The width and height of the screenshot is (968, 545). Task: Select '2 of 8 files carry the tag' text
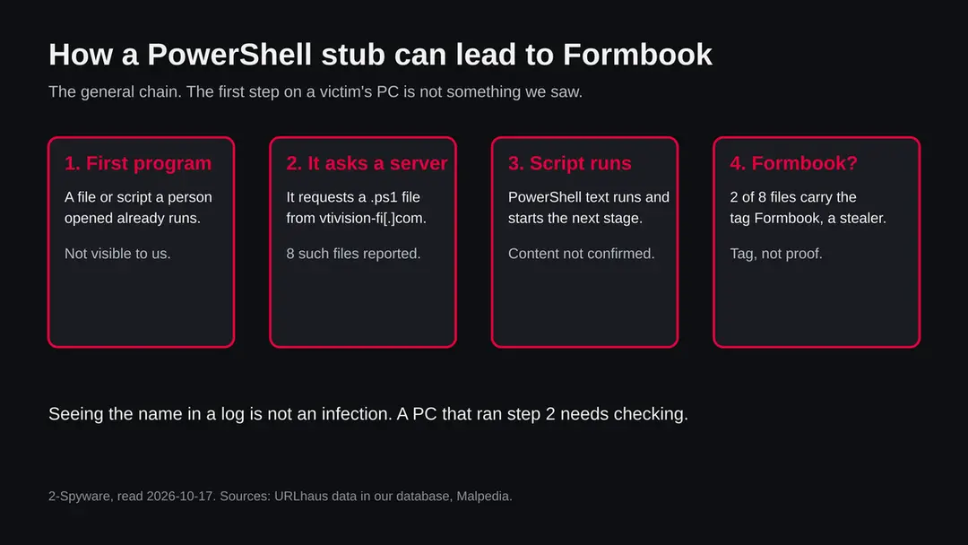coord(808,207)
